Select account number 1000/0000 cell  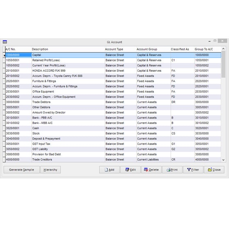coord(18,55)
